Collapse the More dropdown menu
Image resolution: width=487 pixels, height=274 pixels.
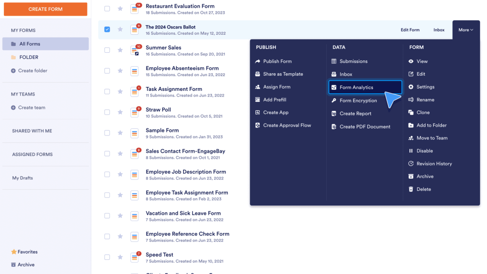466,30
